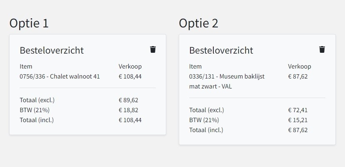
Task: Click the € 108,44 Verkoop price of Chalet walnoot
Action: (130, 76)
